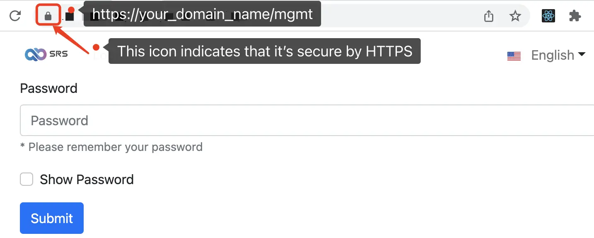Click the https://your_domain_name/mgmt URL callout

tap(202, 14)
